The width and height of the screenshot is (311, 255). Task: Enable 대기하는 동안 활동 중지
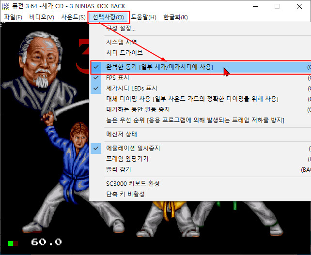(x=201, y=109)
